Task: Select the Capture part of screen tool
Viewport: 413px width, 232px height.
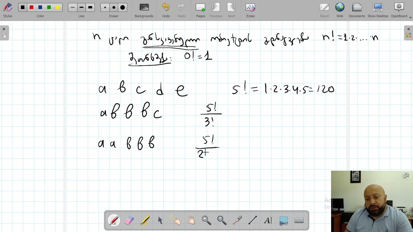Action: click(x=284, y=220)
